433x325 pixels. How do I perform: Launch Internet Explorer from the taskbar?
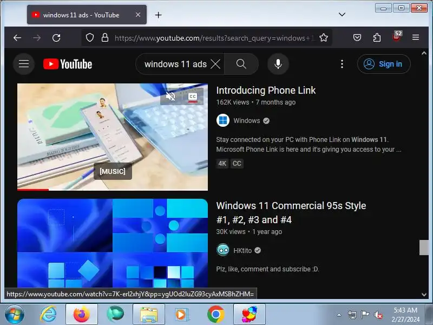[48, 315]
